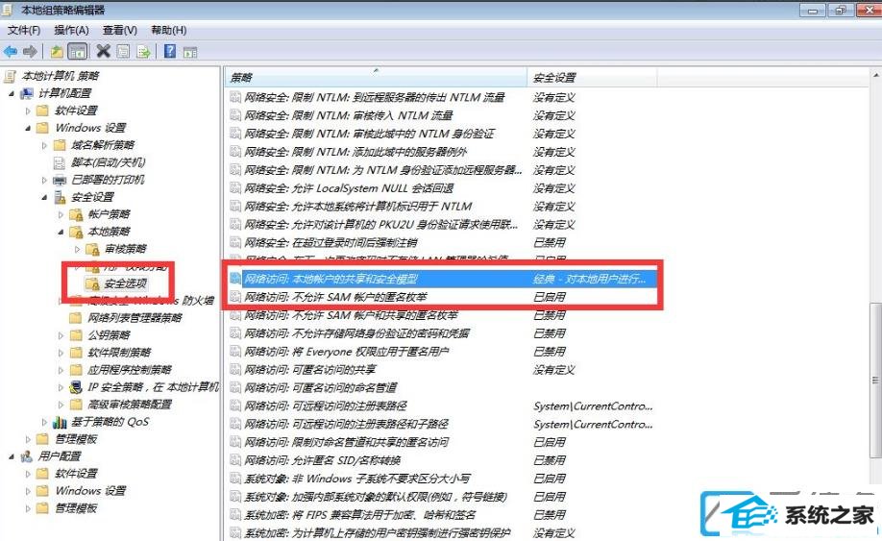Screen dimensions: 882x541
Task: Click the 安全选项 folder icon in tree
Action: click(92, 283)
